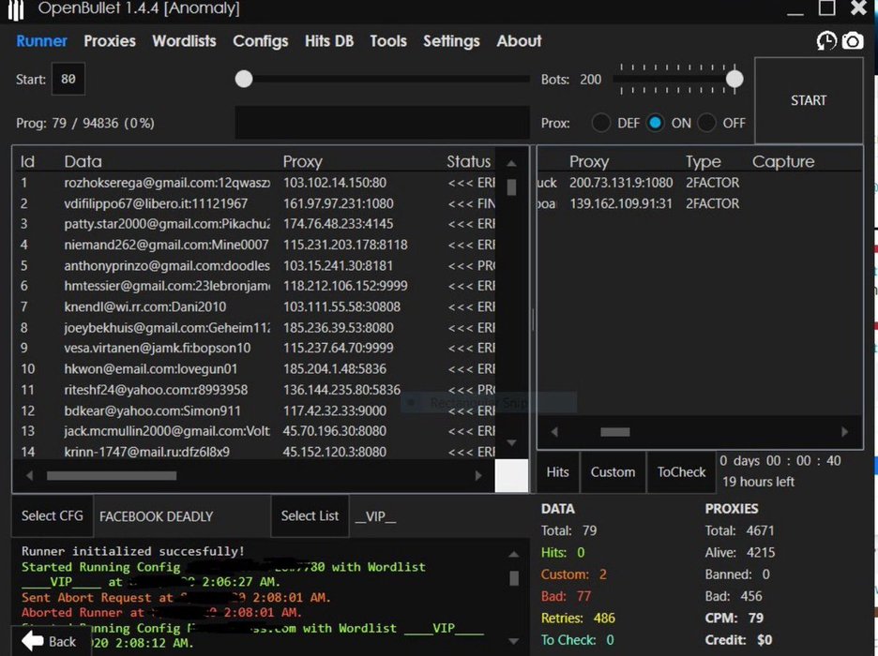Click hits panel scroll left arrow
Image resolution: width=878 pixels, height=656 pixels.
(554, 432)
